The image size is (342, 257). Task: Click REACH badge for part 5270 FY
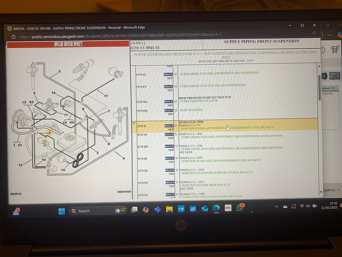(168, 87)
